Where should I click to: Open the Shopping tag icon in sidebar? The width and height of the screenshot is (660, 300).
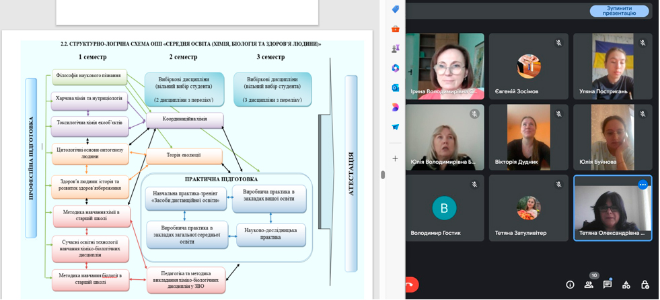(396, 9)
